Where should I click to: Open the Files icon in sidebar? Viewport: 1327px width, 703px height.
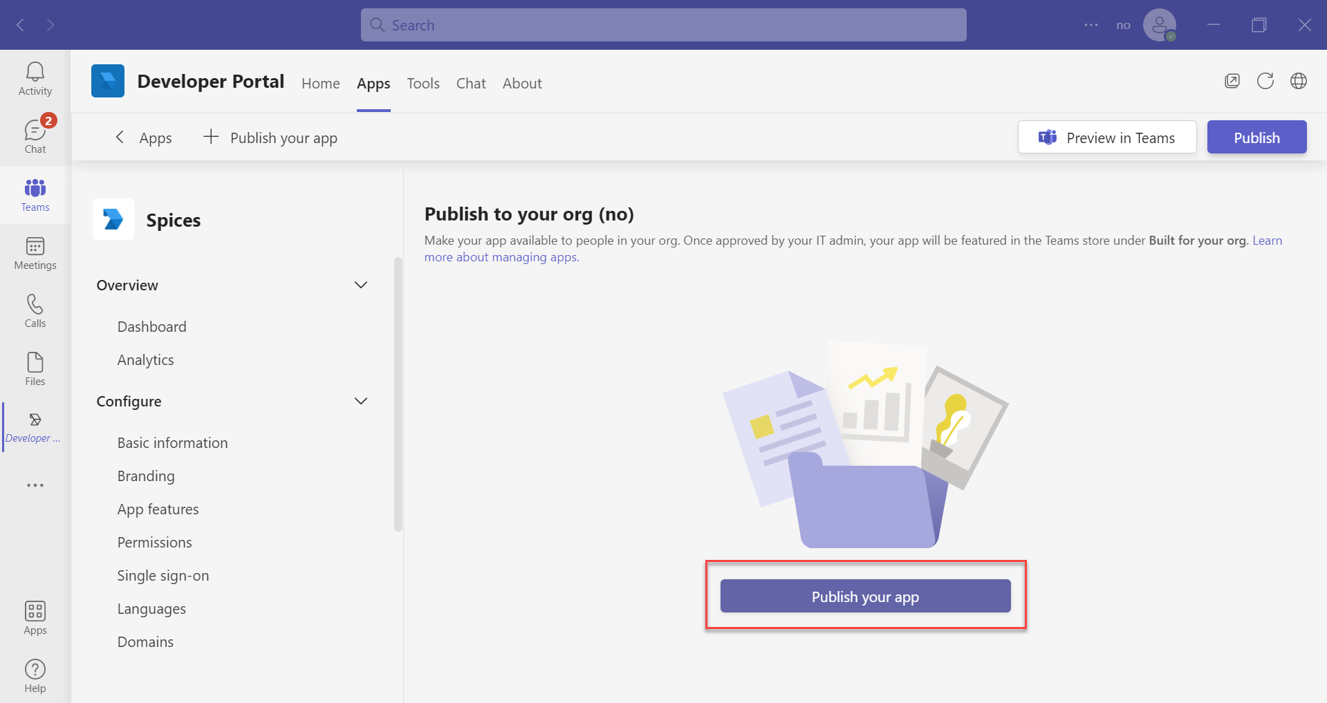pyautogui.click(x=35, y=369)
